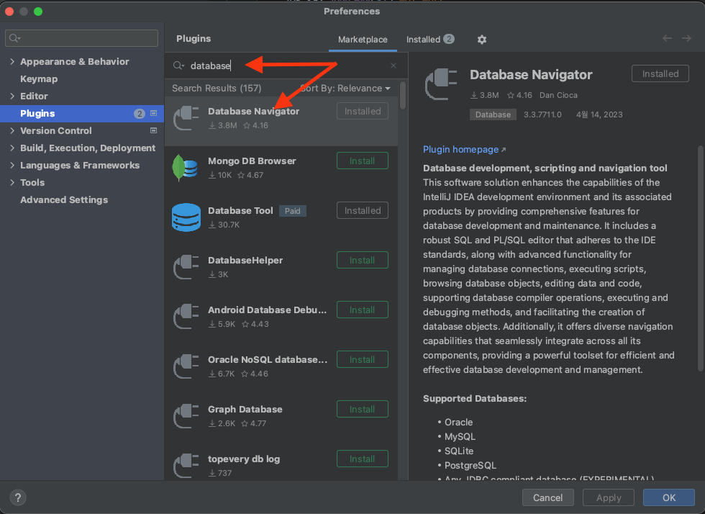Switch to the Marketplace tab
Screen dimensions: 705x514
coord(363,40)
